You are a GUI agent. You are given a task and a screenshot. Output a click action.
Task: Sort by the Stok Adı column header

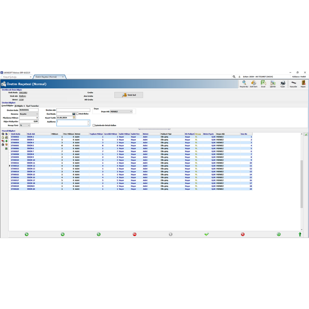38,134
